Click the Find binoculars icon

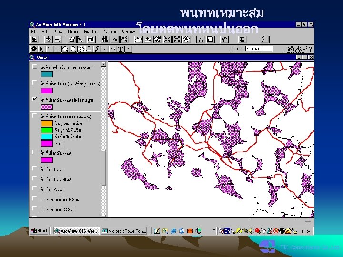pos(105,40)
